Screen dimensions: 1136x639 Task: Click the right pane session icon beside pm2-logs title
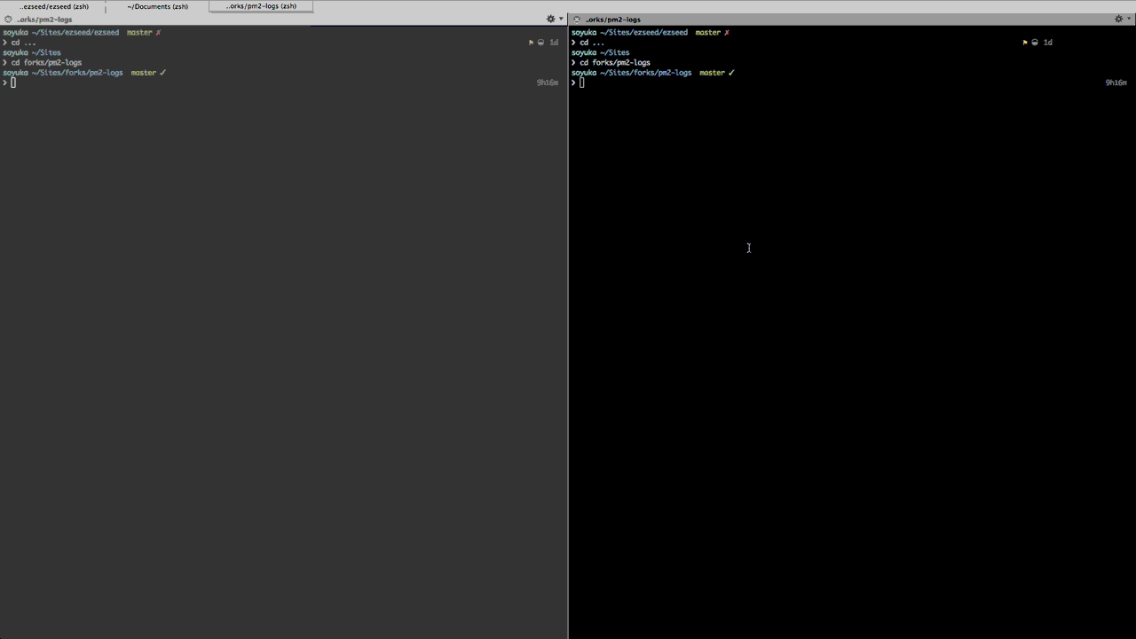577,19
